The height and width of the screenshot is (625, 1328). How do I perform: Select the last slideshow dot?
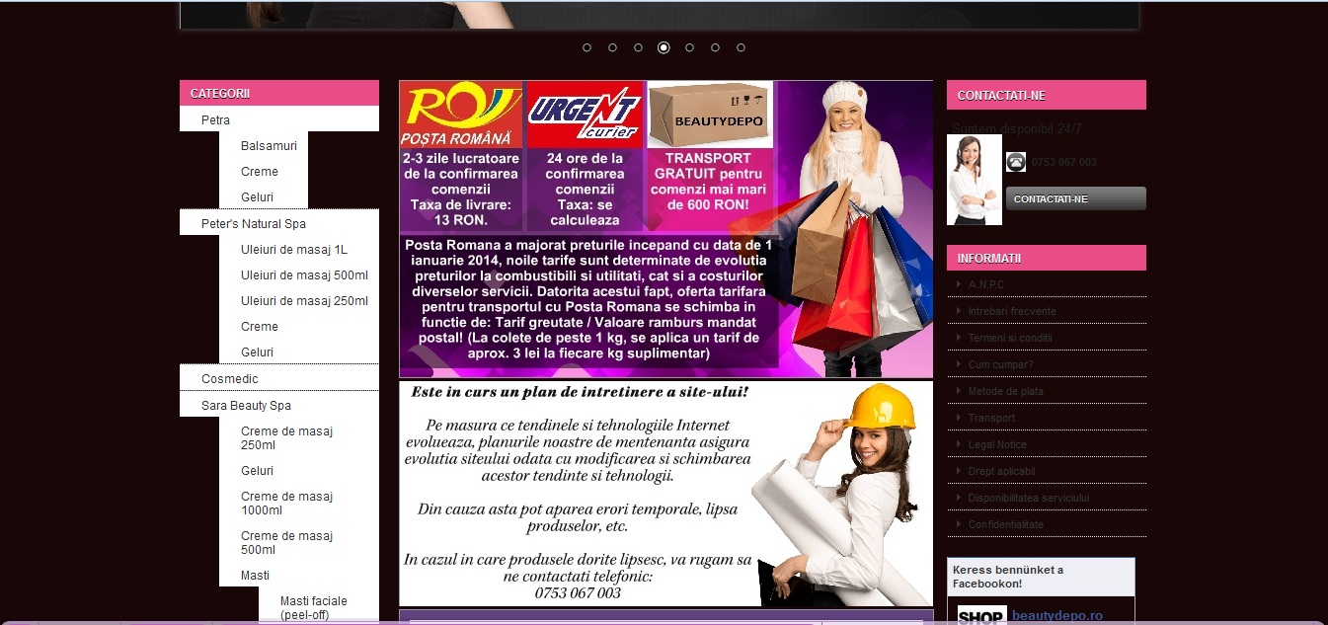(741, 47)
